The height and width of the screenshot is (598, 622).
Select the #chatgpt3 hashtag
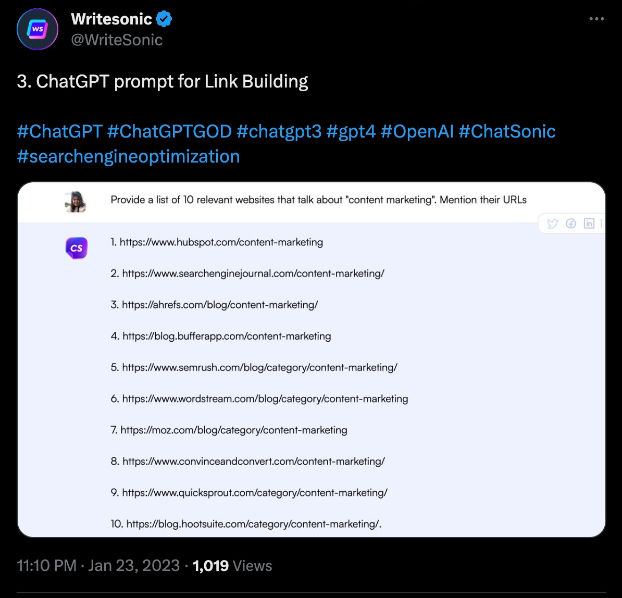(280, 132)
